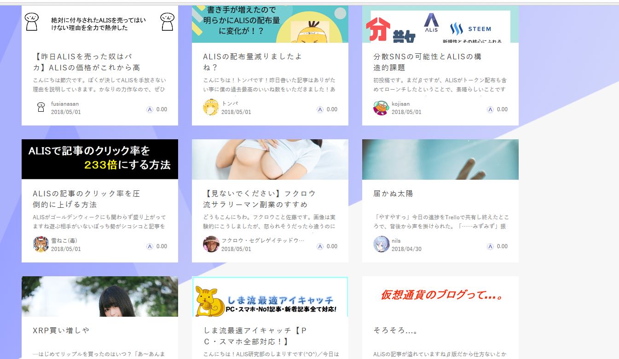Open ALISの記事のクリック率を圧倒的に上げる方法 article
The height and width of the screenshot is (359, 619).
pos(86,199)
